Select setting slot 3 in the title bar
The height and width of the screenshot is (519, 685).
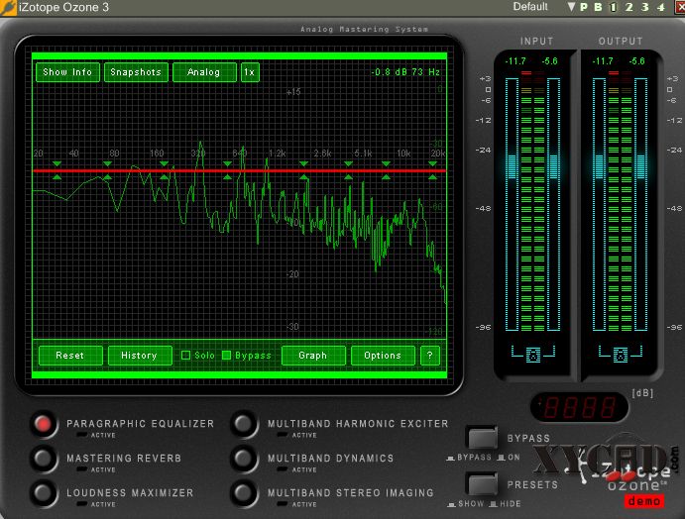[645, 7]
